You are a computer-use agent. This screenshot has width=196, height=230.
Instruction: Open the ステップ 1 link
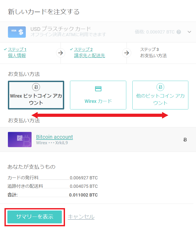click(17, 49)
